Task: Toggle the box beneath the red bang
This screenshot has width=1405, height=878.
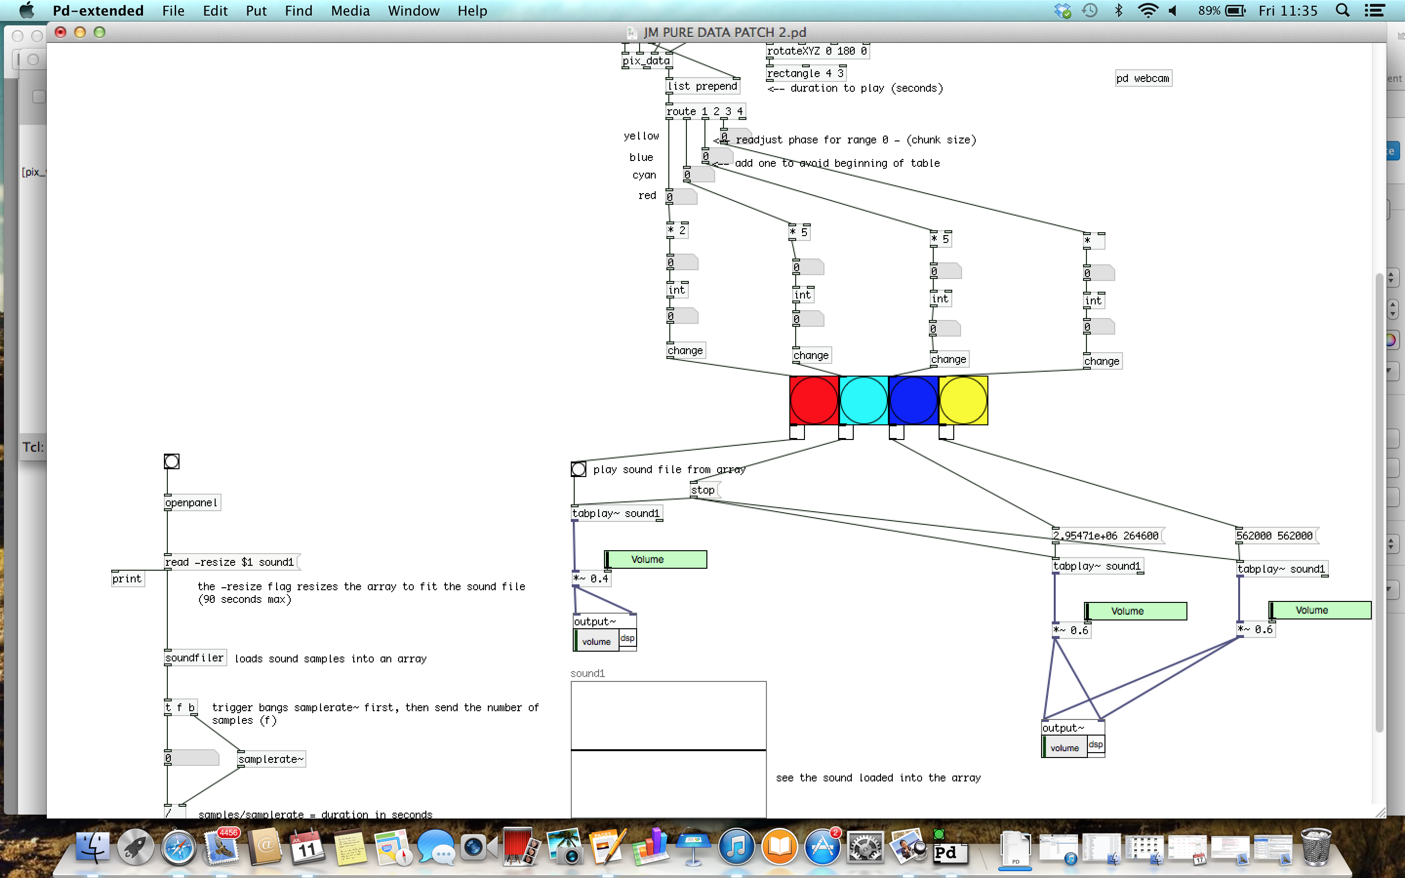Action: [x=797, y=432]
